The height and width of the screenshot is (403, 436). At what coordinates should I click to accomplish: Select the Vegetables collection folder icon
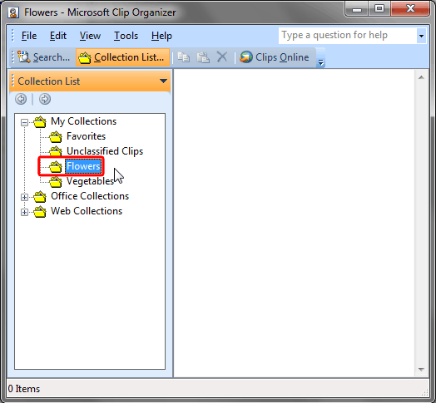(56, 181)
